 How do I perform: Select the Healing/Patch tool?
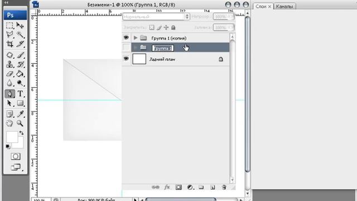point(9,55)
